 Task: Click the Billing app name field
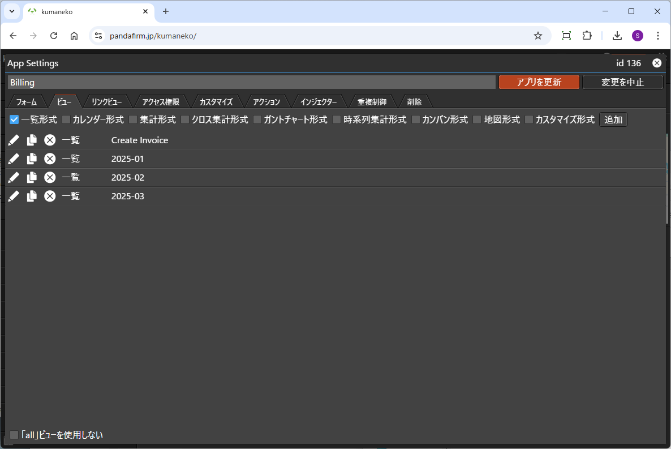point(251,83)
